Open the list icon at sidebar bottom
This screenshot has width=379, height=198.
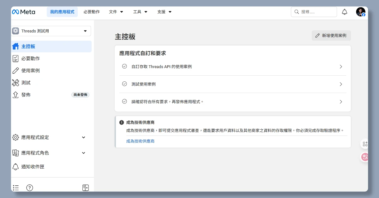point(16,188)
